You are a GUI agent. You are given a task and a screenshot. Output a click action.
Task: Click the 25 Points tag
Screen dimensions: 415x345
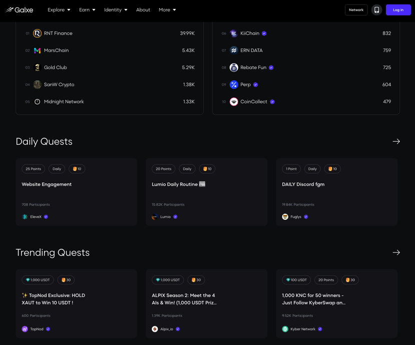[x=34, y=169]
